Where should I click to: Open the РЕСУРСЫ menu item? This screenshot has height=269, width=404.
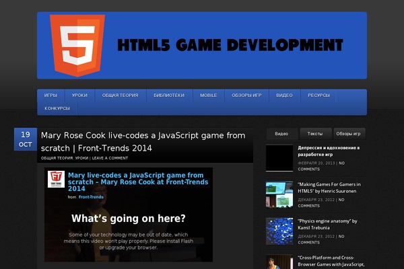(x=318, y=95)
